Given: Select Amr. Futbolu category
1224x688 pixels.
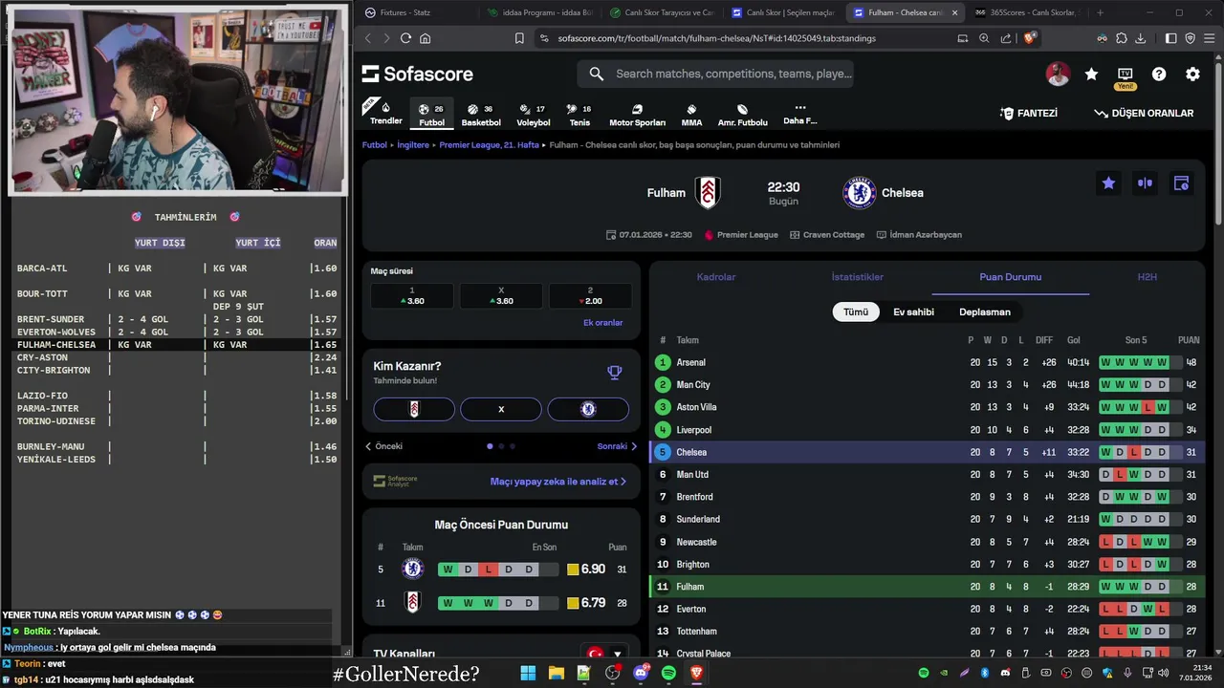Looking at the screenshot, I should coord(742,115).
